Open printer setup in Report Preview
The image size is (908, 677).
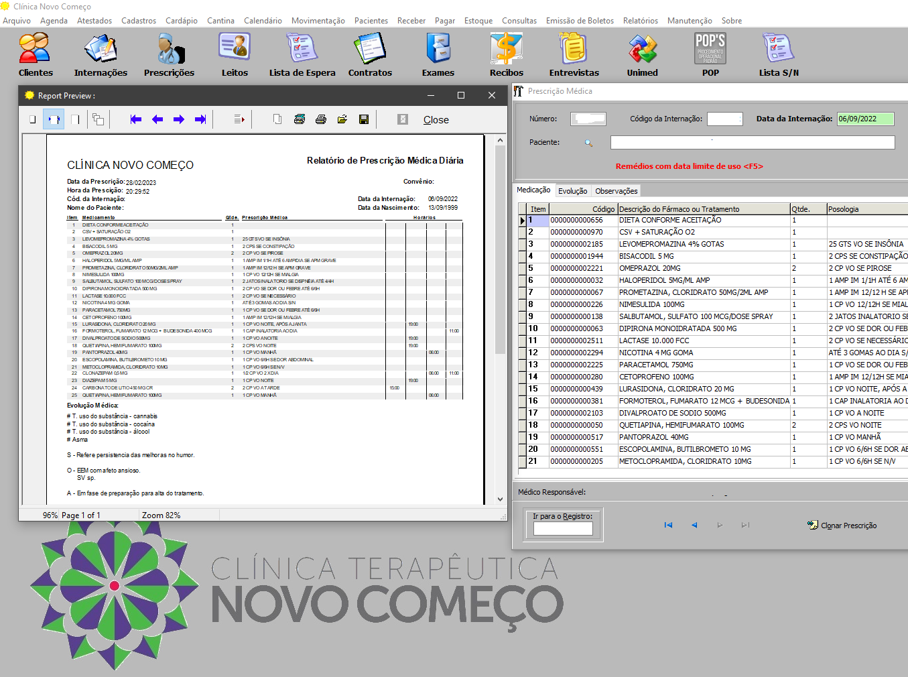click(300, 119)
